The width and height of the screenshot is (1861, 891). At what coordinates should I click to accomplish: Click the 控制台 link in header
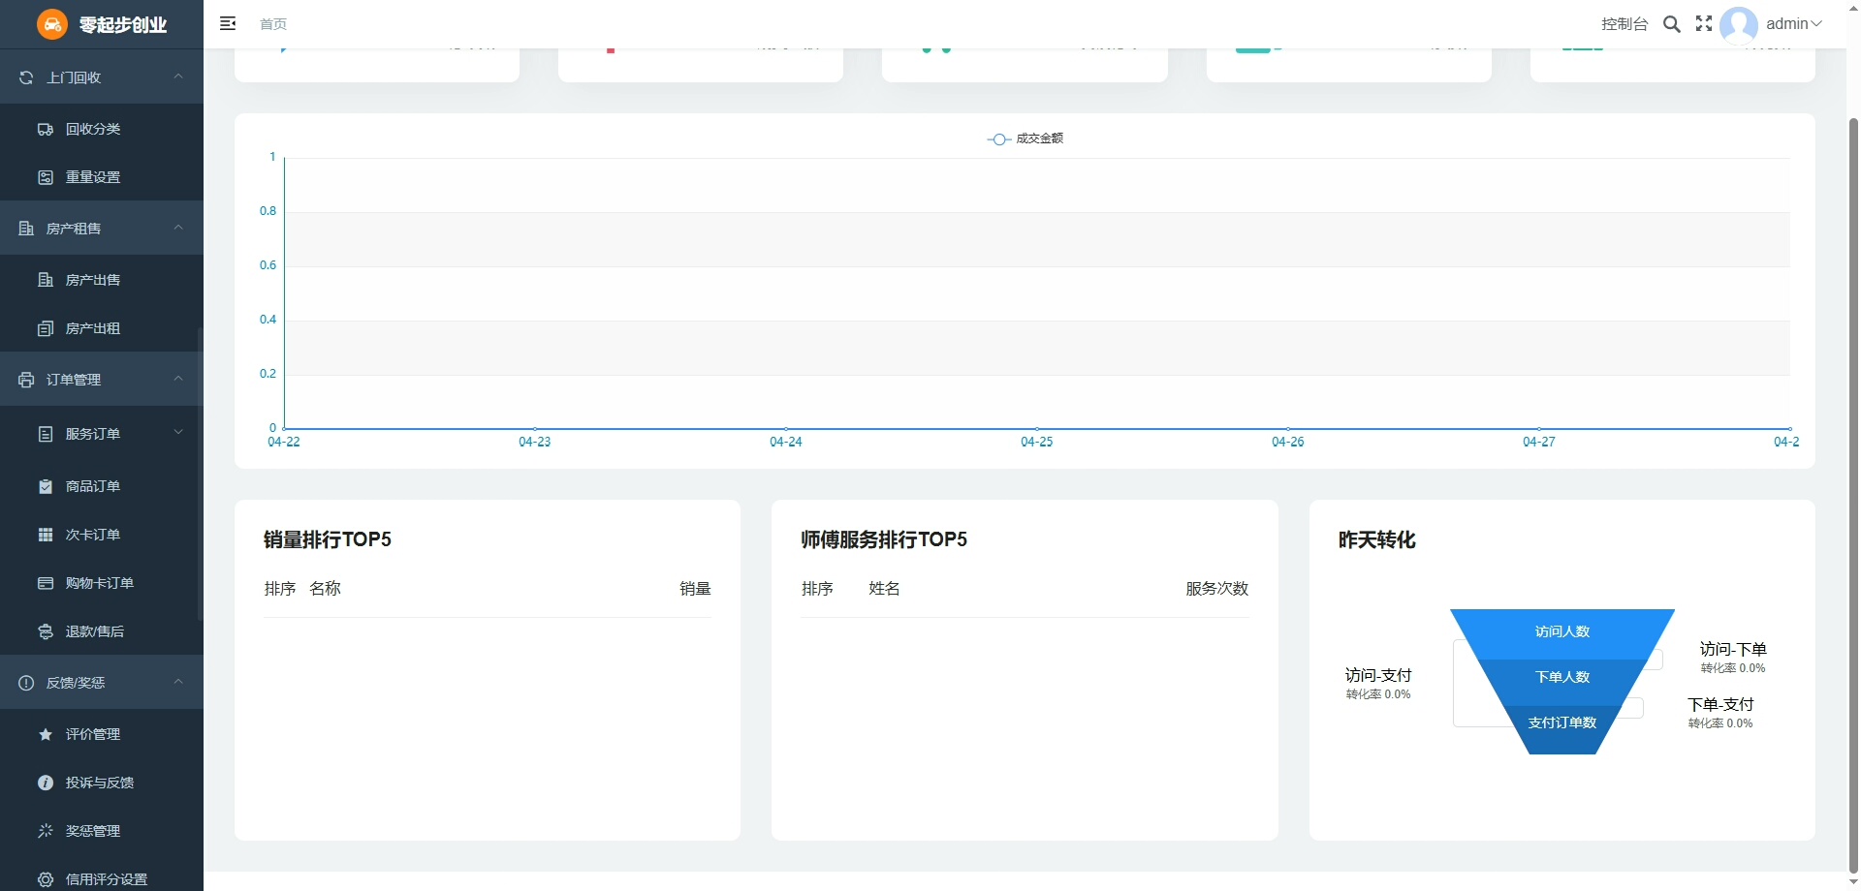[x=1624, y=24]
